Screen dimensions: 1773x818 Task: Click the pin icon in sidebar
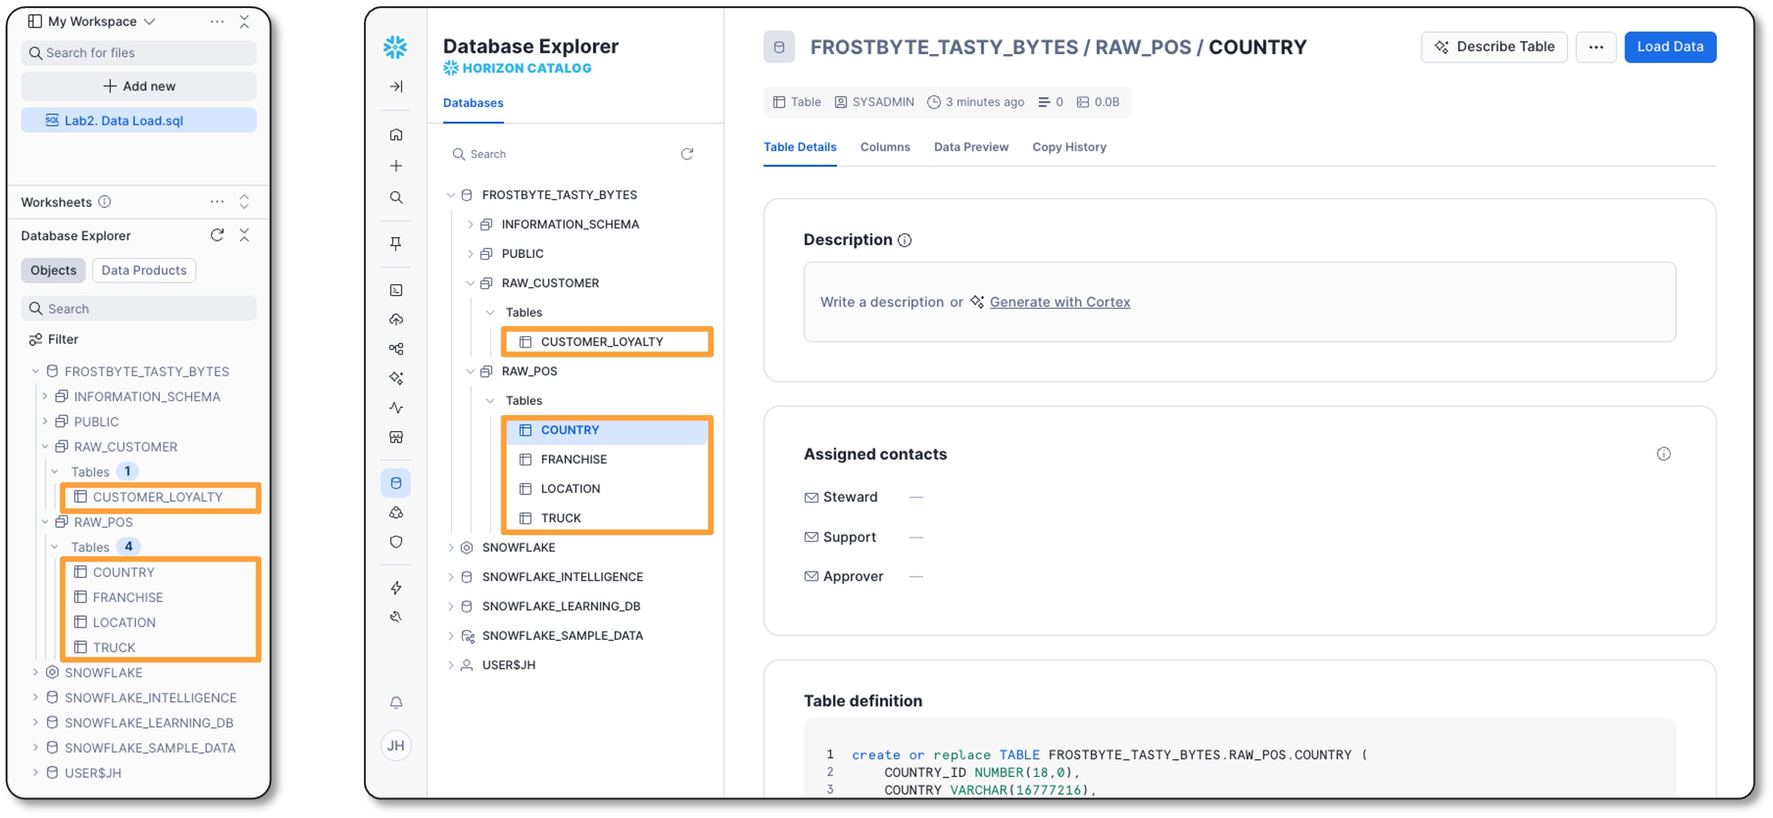[396, 243]
